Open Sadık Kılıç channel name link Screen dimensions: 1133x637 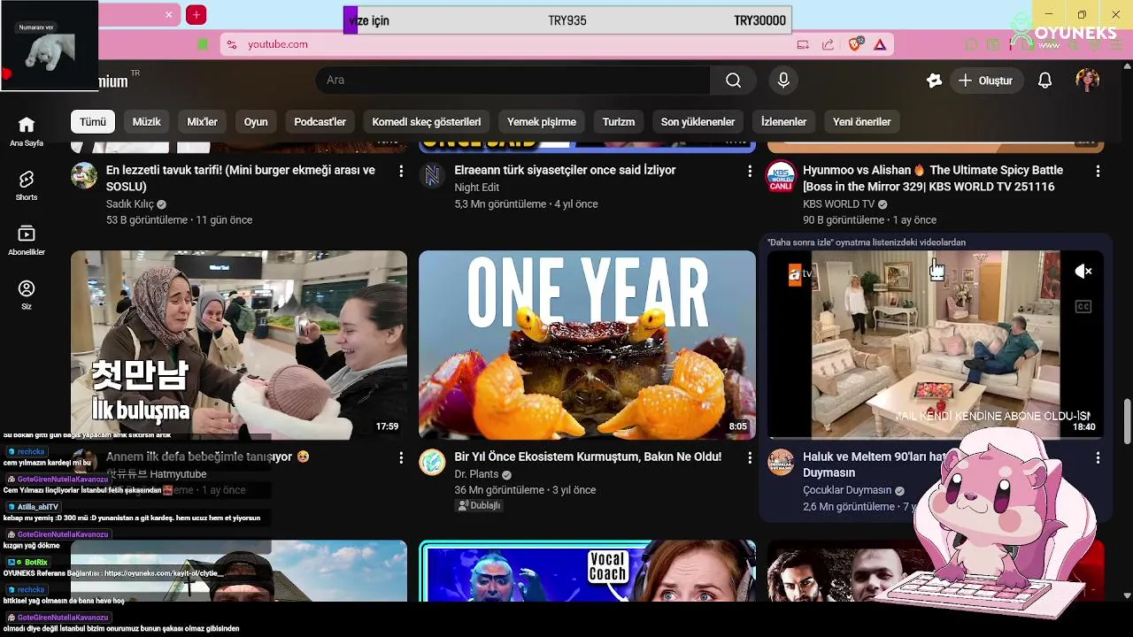point(130,204)
